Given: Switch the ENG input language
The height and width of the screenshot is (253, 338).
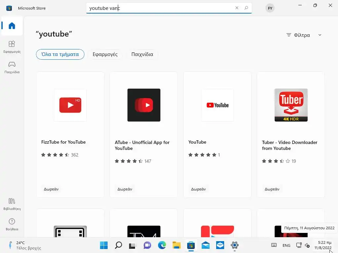Looking at the screenshot, I should (x=286, y=245).
